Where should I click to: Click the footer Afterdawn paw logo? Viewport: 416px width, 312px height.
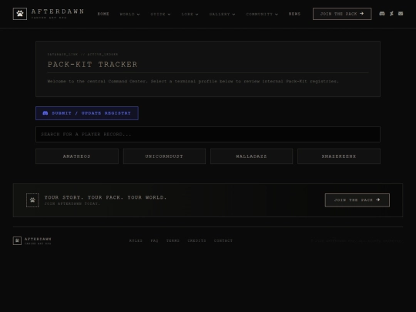(x=17, y=240)
